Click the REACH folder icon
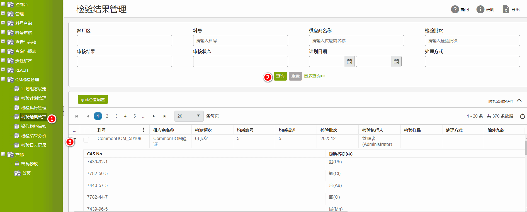This screenshot has width=527, height=212. tap(10, 70)
